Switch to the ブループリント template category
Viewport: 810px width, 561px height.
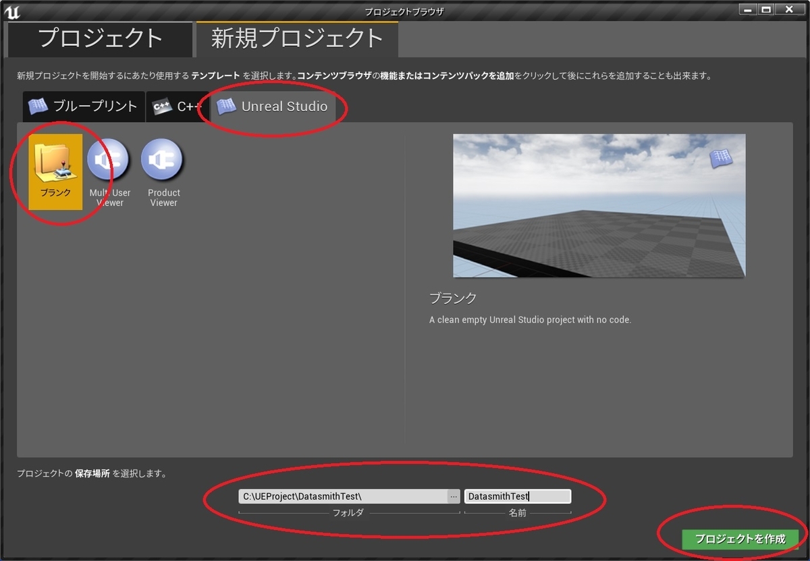pos(82,106)
